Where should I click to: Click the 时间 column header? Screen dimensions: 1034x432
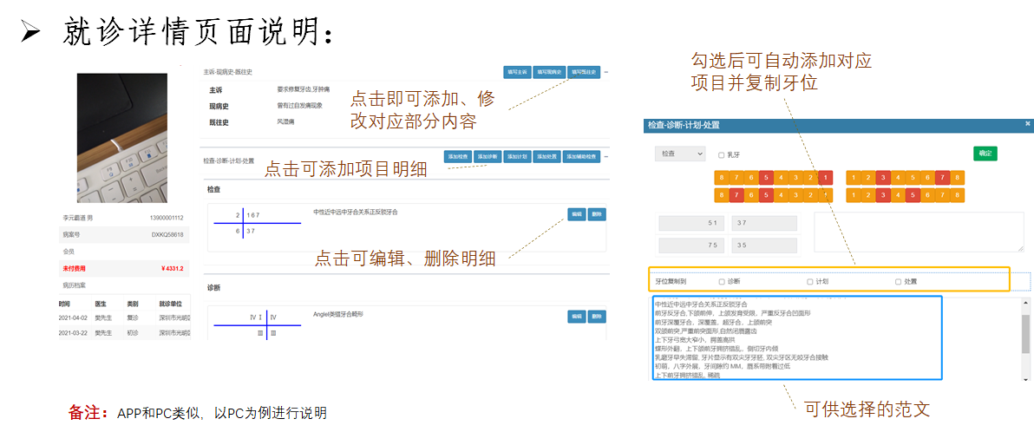tap(64, 304)
